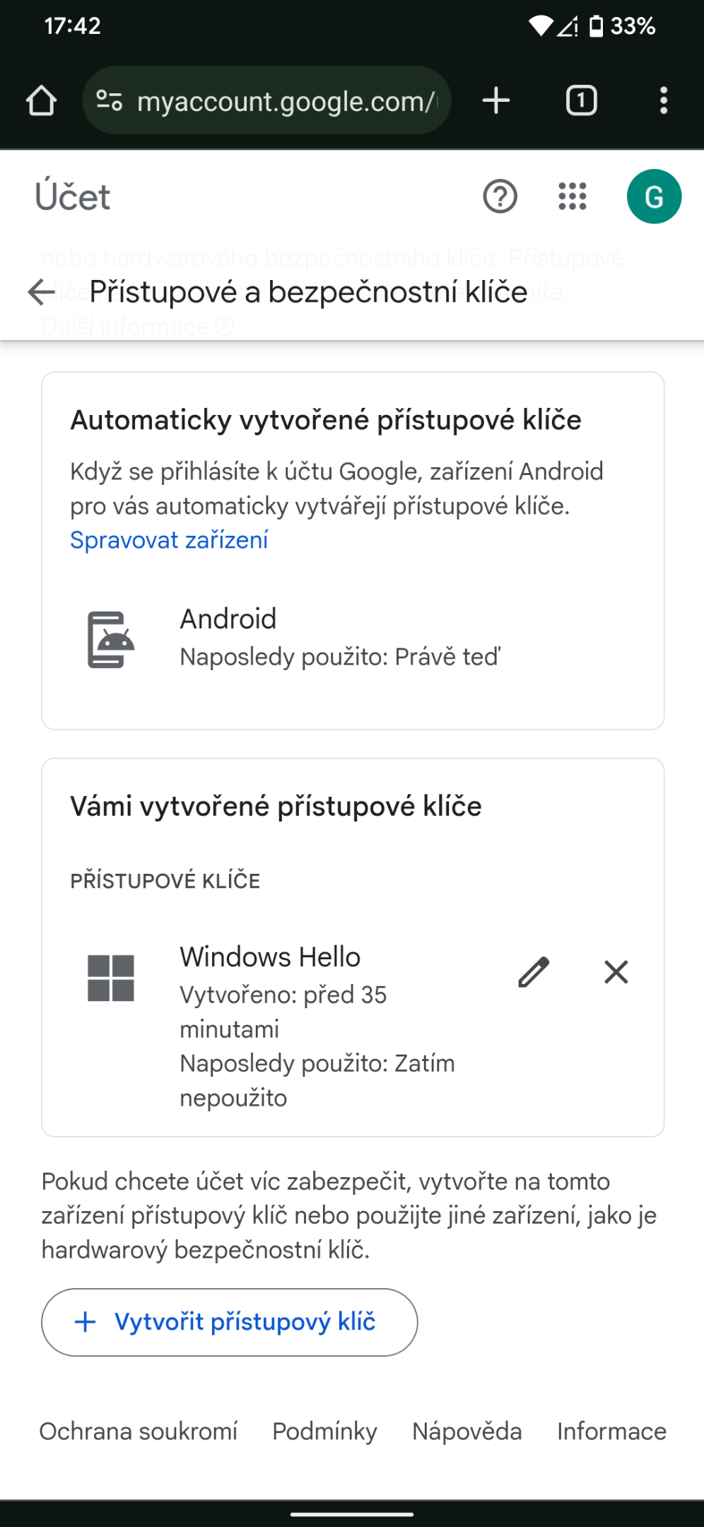This screenshot has height=1527, width=704.
Task: Open a new tab with plus icon
Action: click(x=496, y=100)
